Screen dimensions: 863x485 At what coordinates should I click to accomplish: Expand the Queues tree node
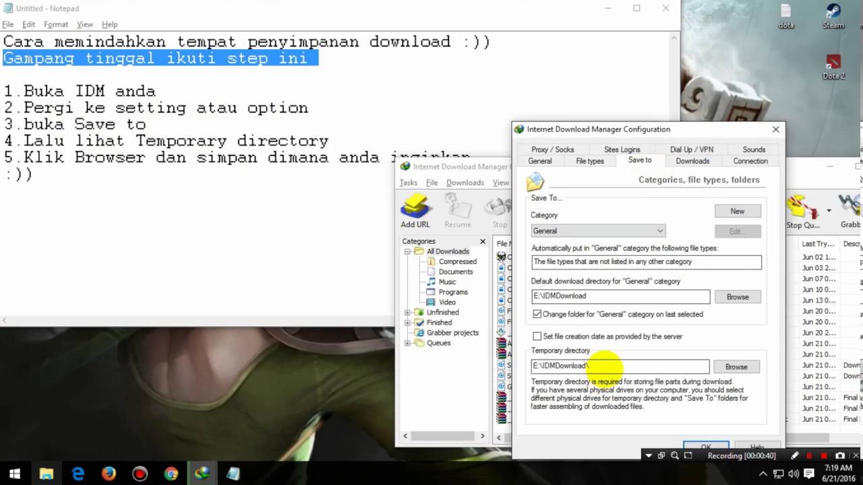tap(407, 343)
